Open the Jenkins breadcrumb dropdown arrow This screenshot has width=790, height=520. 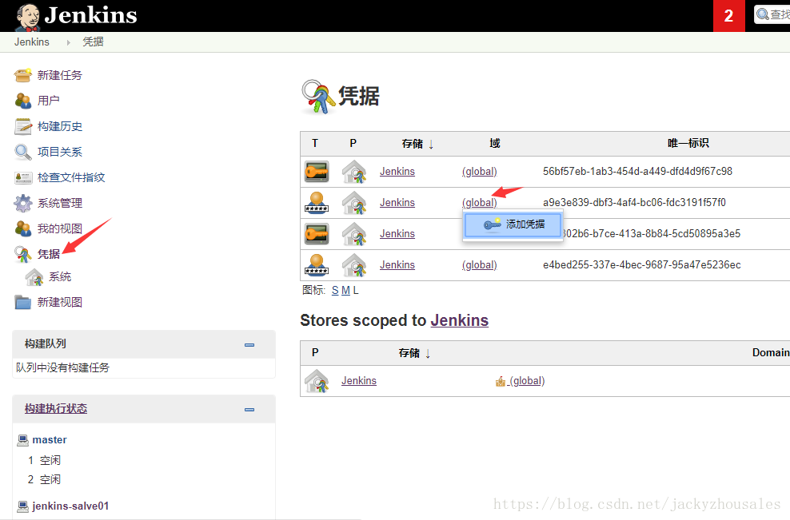coord(69,42)
